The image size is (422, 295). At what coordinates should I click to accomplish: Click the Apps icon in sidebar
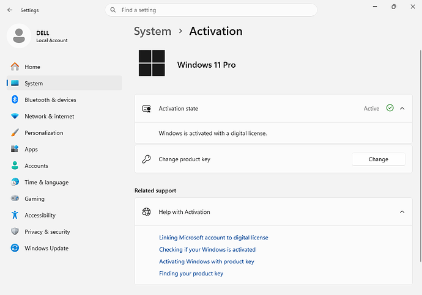point(15,149)
